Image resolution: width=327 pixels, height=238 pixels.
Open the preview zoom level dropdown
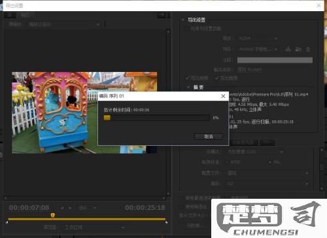click(87, 208)
